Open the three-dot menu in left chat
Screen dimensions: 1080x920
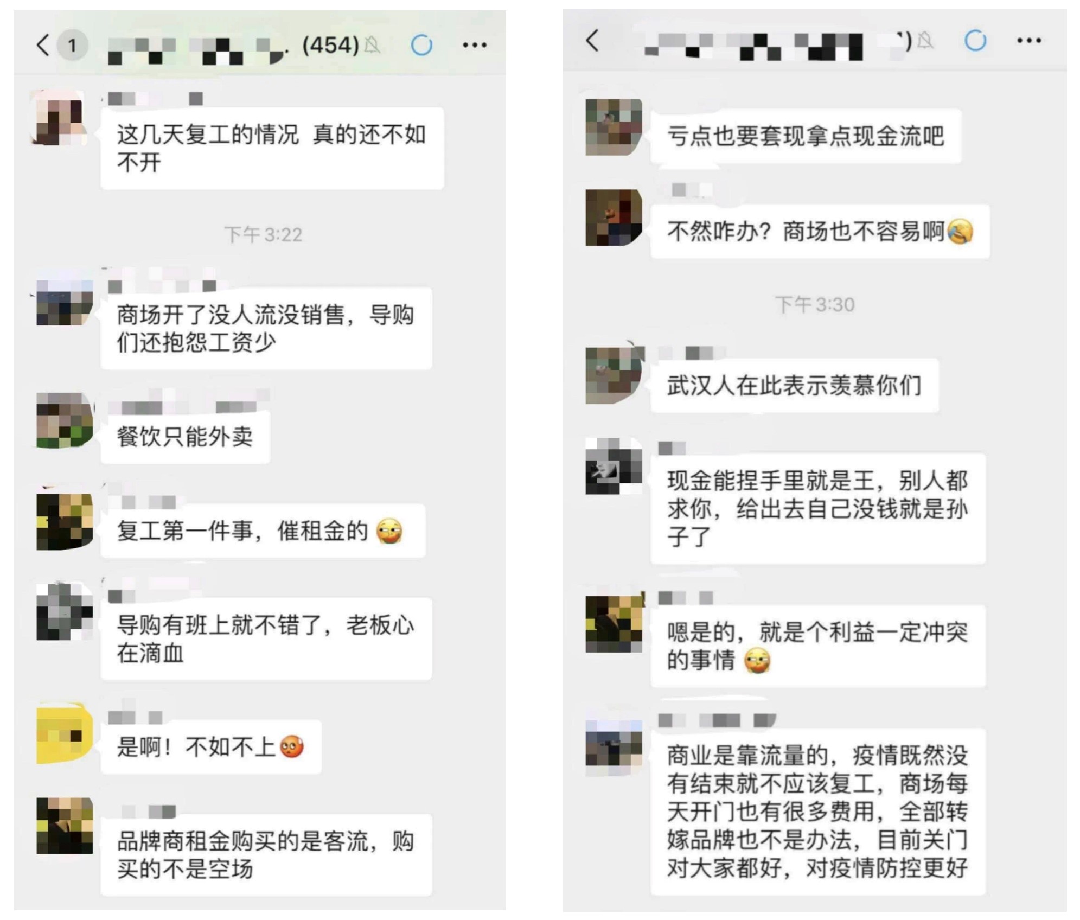pos(475,45)
